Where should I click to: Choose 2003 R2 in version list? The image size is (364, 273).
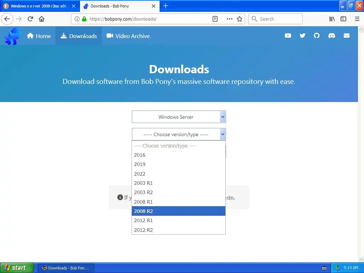pos(178,192)
